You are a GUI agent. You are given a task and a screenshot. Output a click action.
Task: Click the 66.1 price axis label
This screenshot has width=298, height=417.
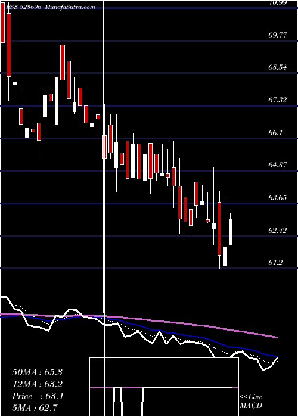pyautogui.click(x=275, y=133)
